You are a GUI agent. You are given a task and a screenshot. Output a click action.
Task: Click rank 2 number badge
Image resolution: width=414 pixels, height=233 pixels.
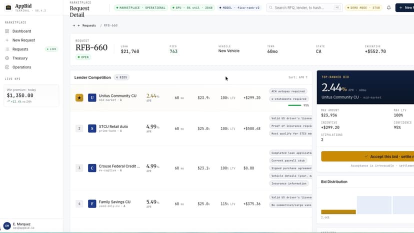(x=79, y=128)
